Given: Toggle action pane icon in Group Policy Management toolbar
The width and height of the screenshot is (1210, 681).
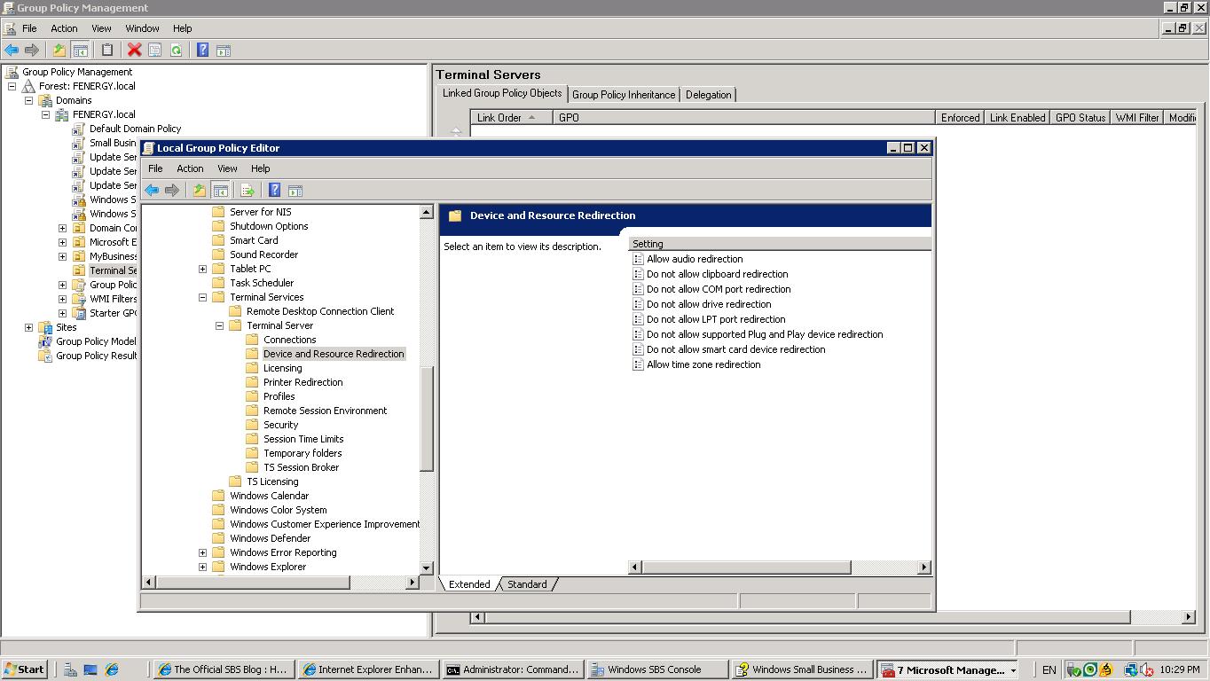Looking at the screenshot, I should pos(224,51).
